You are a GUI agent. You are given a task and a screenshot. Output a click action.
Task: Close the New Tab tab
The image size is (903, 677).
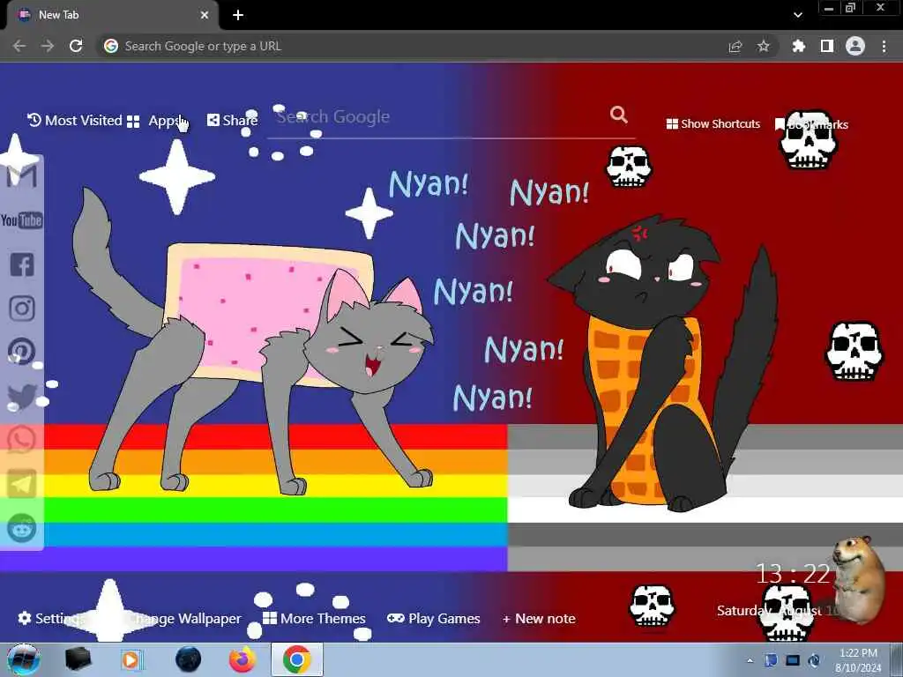tap(204, 15)
